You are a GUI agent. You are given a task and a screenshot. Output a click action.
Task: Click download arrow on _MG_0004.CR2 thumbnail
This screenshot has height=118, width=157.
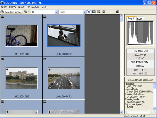7,69
